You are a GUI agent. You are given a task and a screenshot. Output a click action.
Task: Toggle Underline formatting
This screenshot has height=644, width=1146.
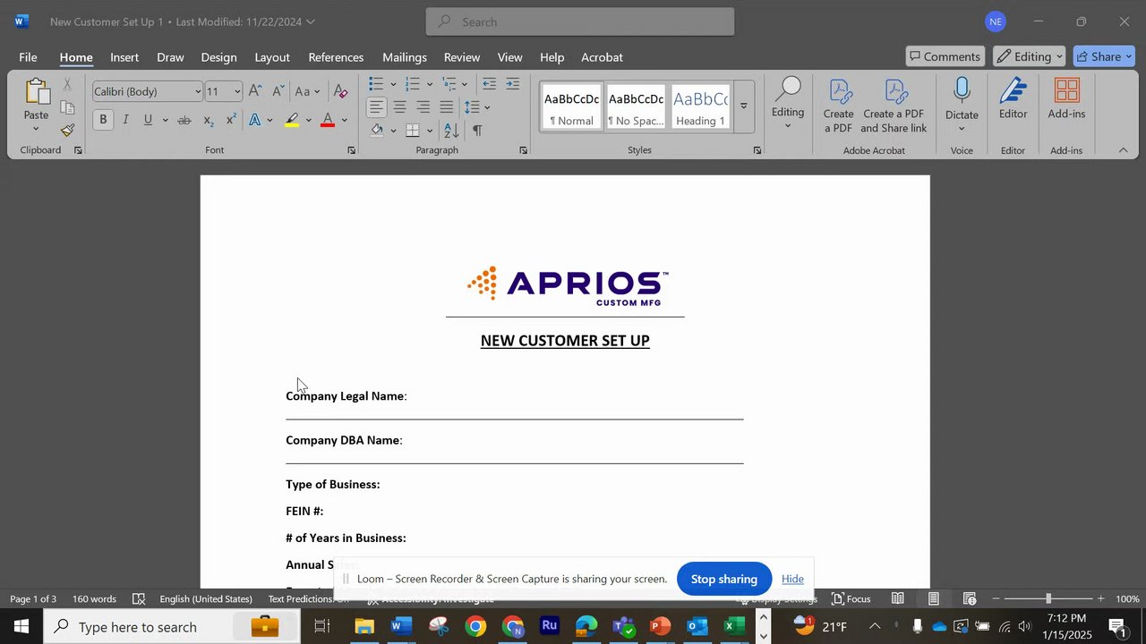(x=148, y=120)
